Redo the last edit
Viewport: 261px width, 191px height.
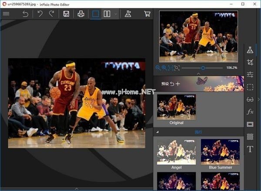tap(51, 14)
